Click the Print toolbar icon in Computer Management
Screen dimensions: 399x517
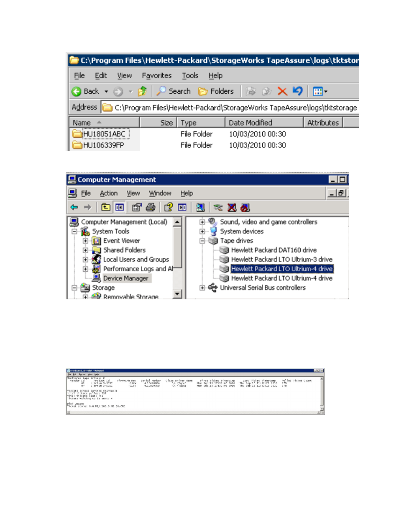pyautogui.click(x=151, y=207)
